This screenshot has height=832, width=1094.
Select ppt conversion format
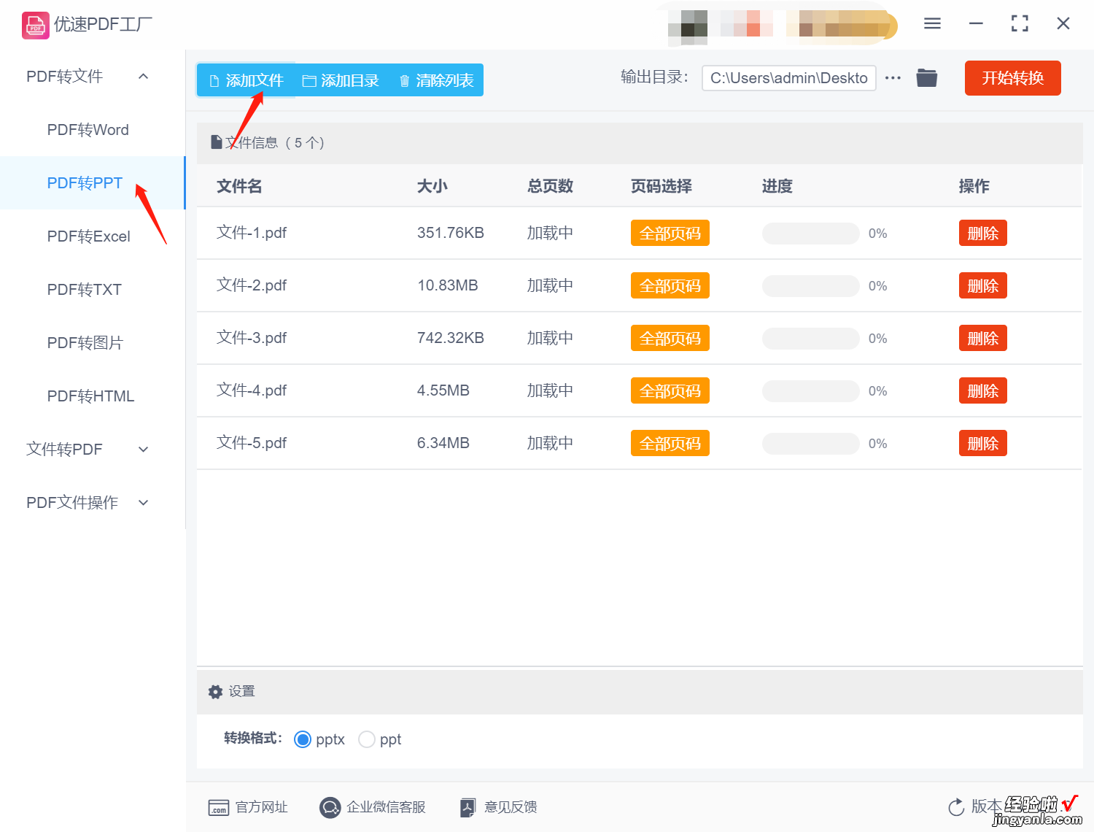click(x=367, y=739)
